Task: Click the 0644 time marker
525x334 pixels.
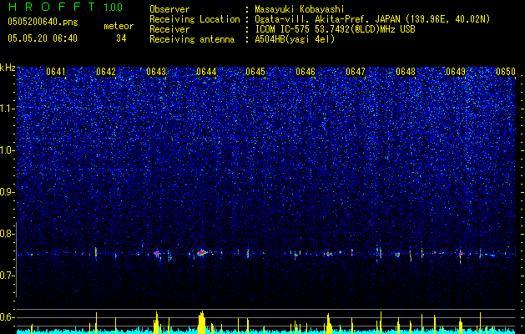Action: point(206,72)
